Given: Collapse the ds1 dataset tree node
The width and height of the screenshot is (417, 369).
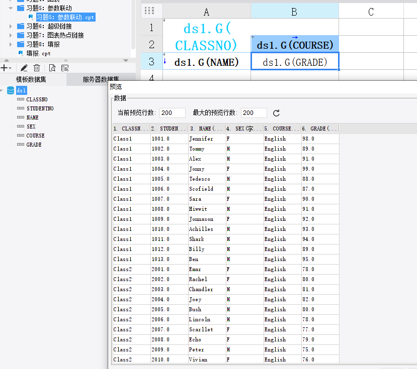Looking at the screenshot, I should point(2,90).
